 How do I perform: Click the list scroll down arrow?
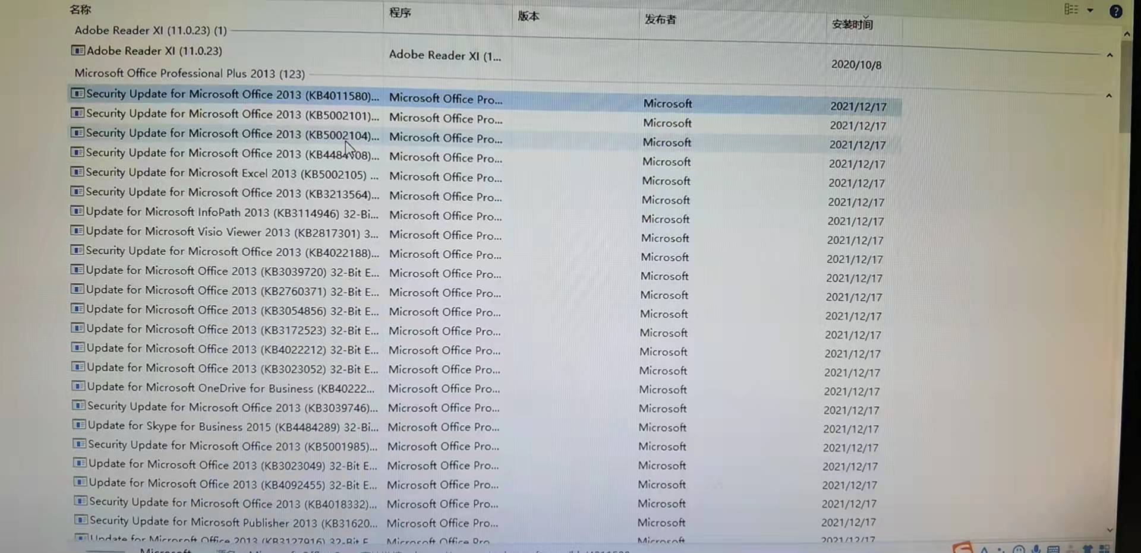point(1110,530)
